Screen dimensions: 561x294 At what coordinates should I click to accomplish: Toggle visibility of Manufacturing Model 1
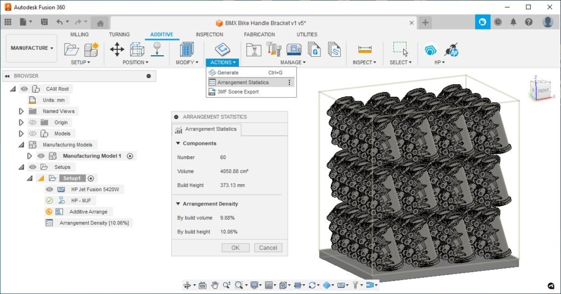click(x=41, y=156)
